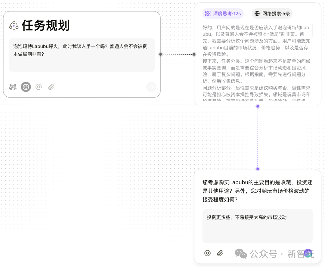Viewport: 325px width, 267px height.
Task: Click the node dot below the thinking panel
Action: [258, 106]
